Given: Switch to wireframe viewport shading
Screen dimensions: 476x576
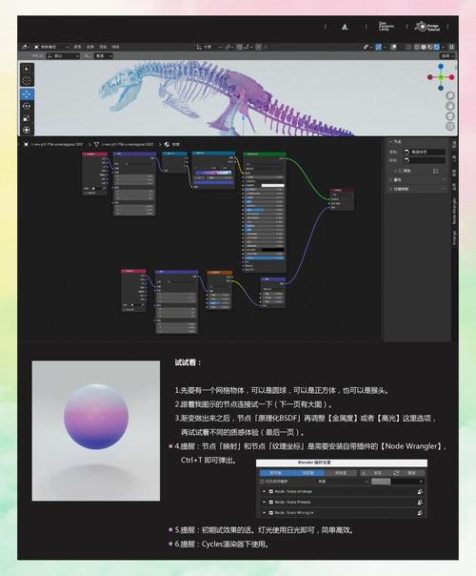Looking at the screenshot, I should coord(417,47).
